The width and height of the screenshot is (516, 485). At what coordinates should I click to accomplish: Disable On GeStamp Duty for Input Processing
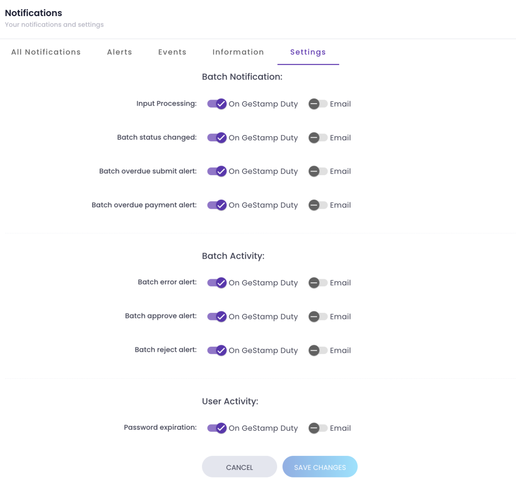point(217,104)
